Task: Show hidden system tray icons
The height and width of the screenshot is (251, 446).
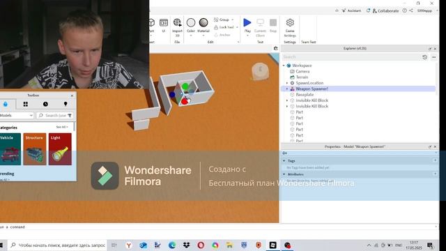Action: click(x=369, y=245)
